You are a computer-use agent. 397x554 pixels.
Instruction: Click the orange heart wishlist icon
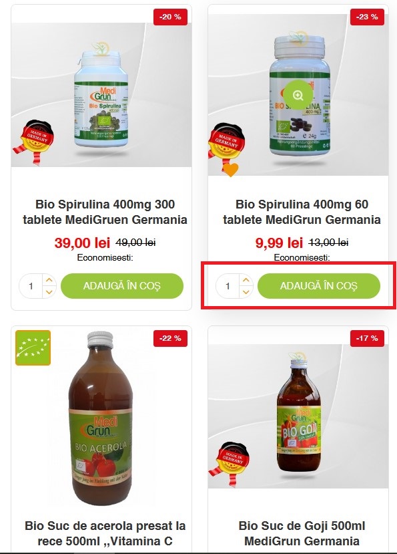231,170
